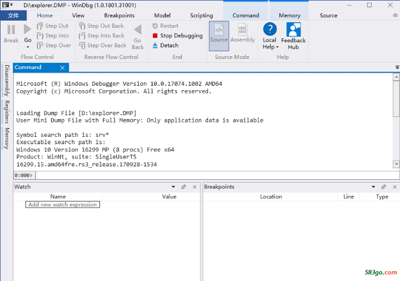
Task: Open the 文件 file menu
Action: (13, 16)
